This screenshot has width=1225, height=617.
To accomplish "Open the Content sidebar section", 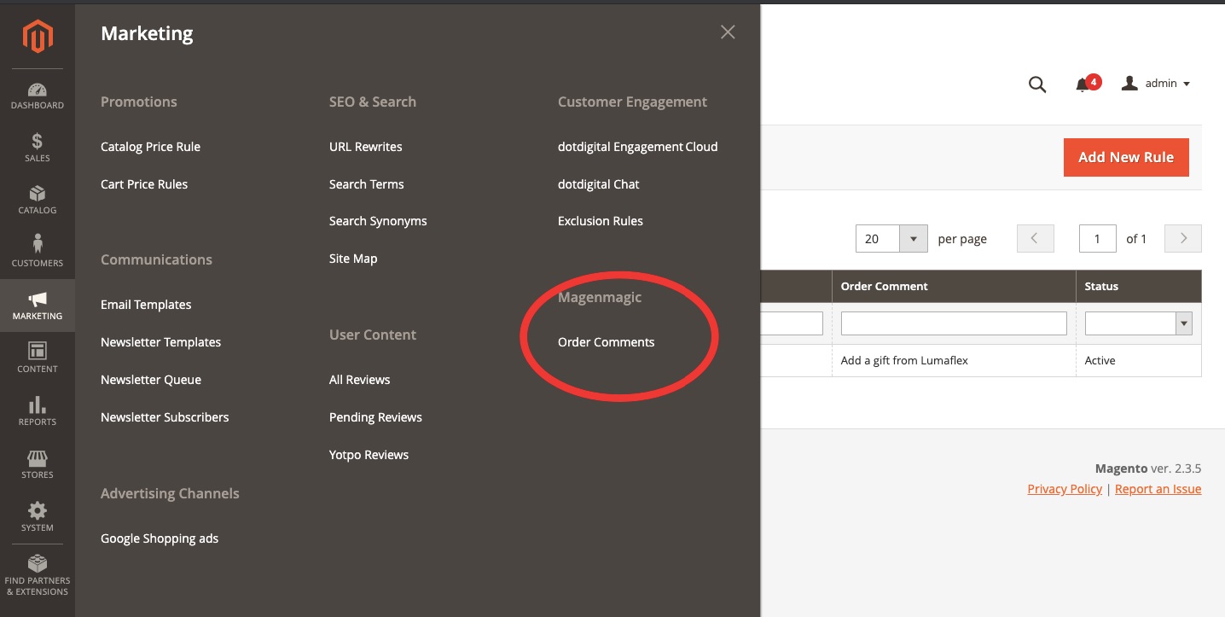I will [x=38, y=358].
